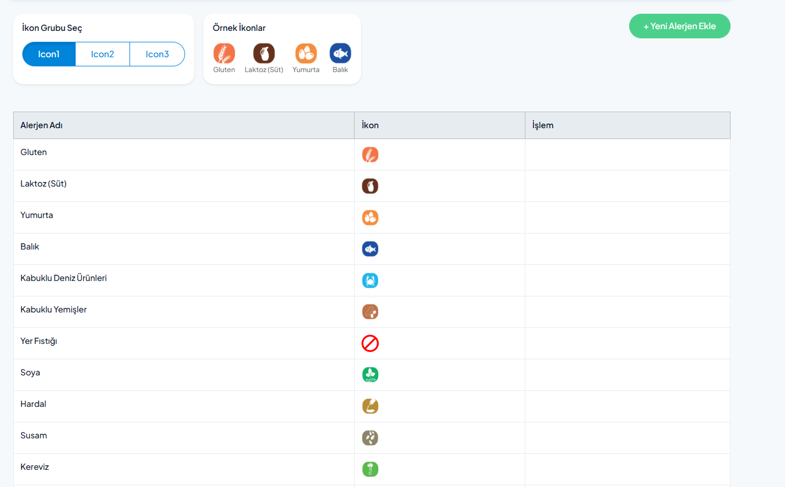The image size is (785, 487).
Task: Click the Örnek İkonlar heading
Action: [x=239, y=28]
